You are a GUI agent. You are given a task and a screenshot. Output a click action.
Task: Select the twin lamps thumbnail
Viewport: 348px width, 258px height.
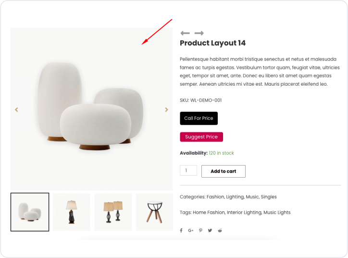113,212
